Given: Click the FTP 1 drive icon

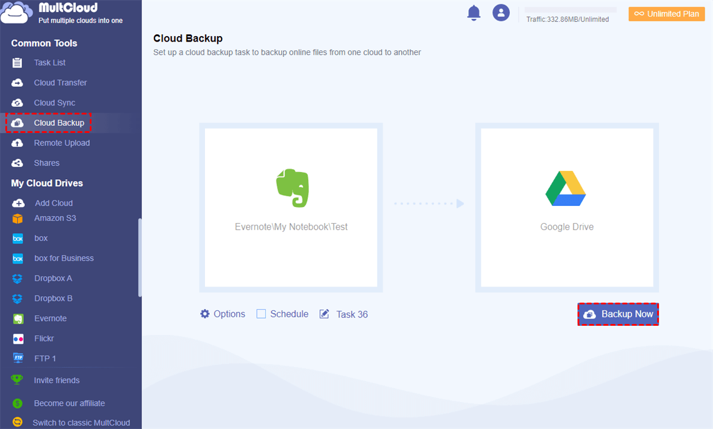Looking at the screenshot, I should (x=18, y=358).
